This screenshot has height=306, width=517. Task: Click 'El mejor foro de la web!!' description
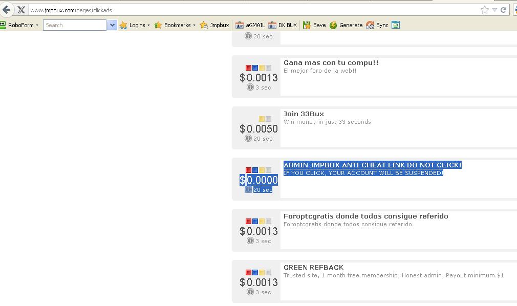pos(320,71)
